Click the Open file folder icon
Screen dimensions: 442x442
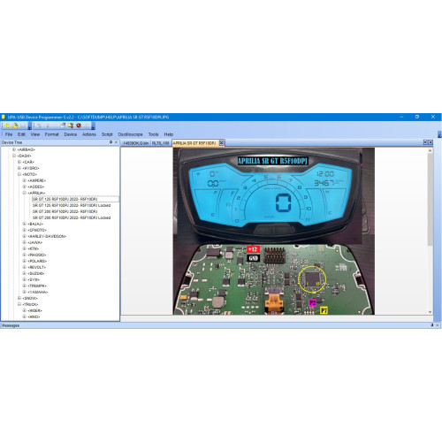tap(15, 126)
